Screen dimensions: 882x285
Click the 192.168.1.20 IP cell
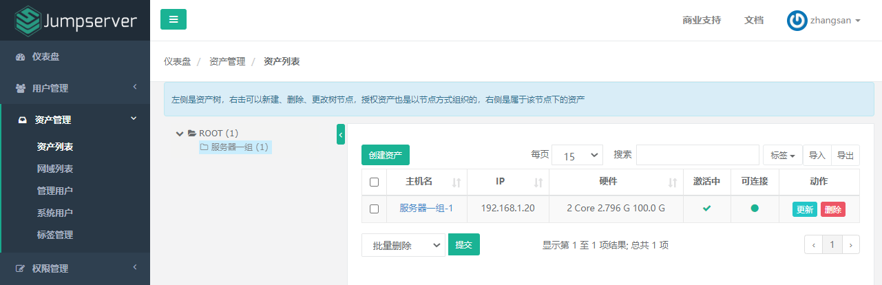pyautogui.click(x=508, y=209)
